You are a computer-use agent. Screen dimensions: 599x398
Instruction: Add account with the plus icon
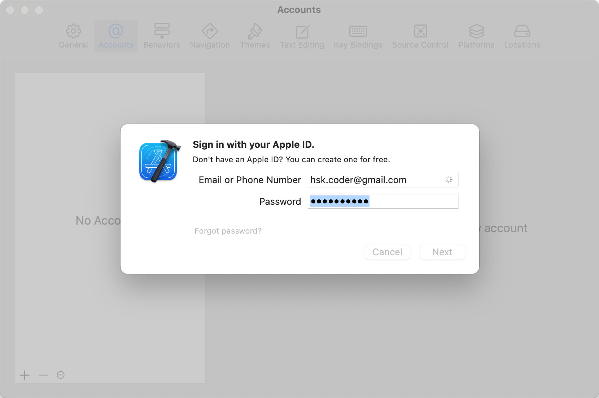click(x=25, y=375)
